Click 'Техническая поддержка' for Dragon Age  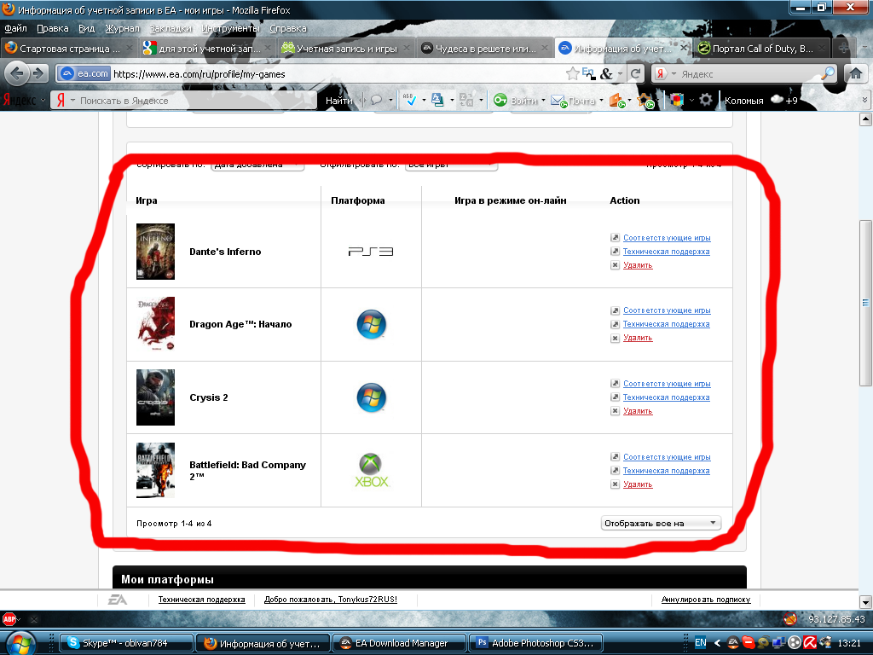pos(666,324)
